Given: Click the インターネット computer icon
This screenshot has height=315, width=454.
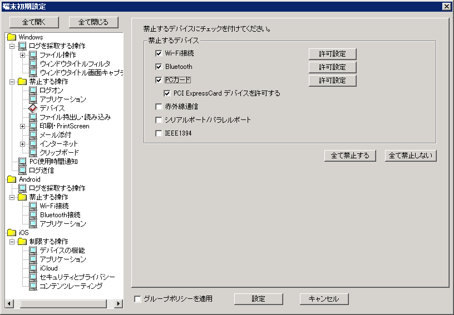Looking at the screenshot, I should [33, 144].
